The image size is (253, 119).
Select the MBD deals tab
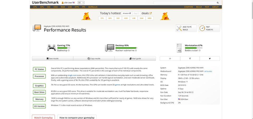(x=150, y=18)
